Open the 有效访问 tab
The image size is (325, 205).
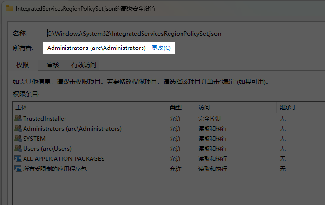(83, 65)
